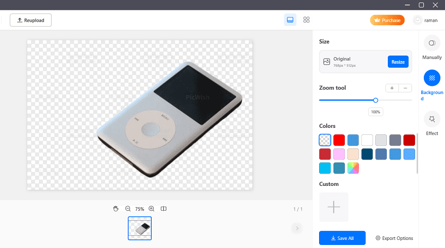Maximize the PicWish window

[421, 5]
